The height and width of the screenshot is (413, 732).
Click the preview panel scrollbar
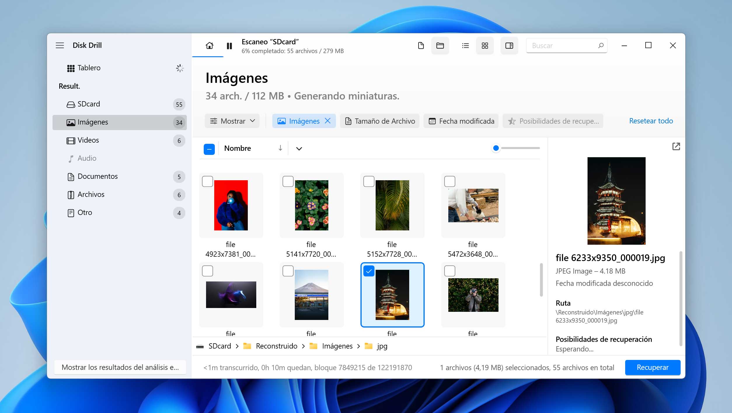(x=681, y=299)
